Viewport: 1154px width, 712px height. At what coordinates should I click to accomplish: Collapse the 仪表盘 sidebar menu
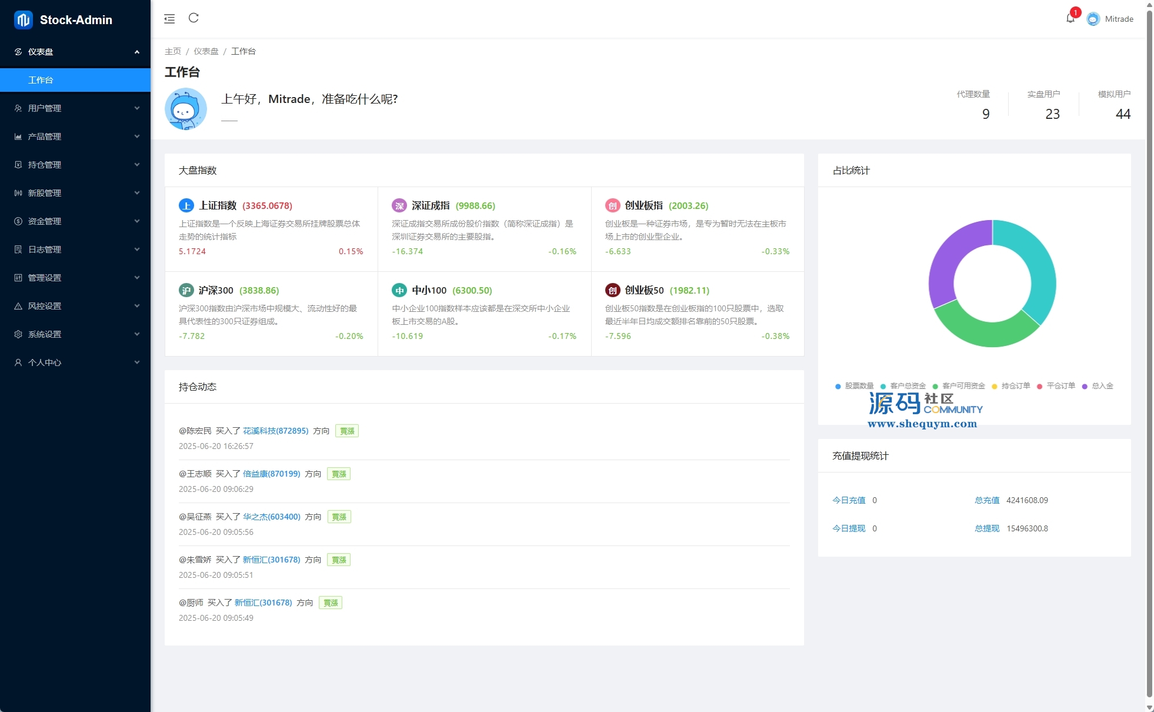[x=75, y=52]
